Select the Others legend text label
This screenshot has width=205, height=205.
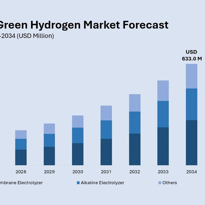pyautogui.click(x=170, y=183)
